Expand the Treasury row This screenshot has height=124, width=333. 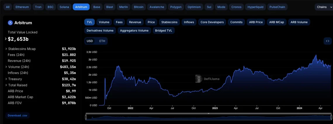6,79
